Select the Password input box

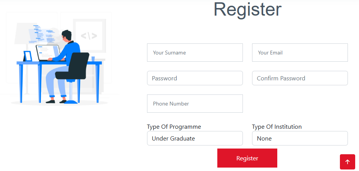(x=195, y=78)
